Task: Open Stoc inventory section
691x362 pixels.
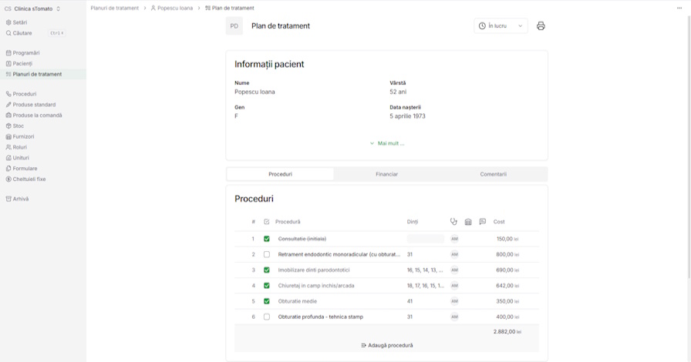Action: click(18, 126)
